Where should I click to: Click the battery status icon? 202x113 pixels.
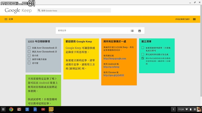(x=191, y=109)
